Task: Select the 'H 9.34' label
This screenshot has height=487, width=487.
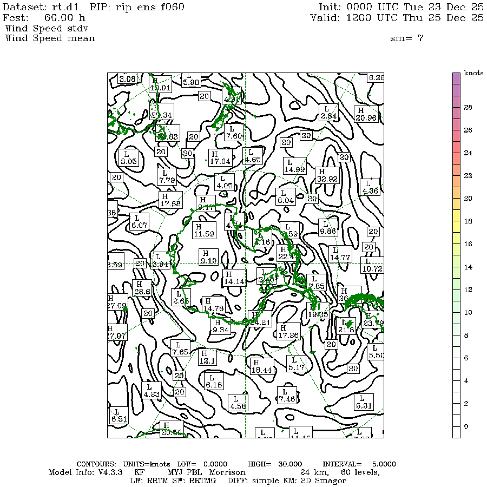Action: click(221, 326)
